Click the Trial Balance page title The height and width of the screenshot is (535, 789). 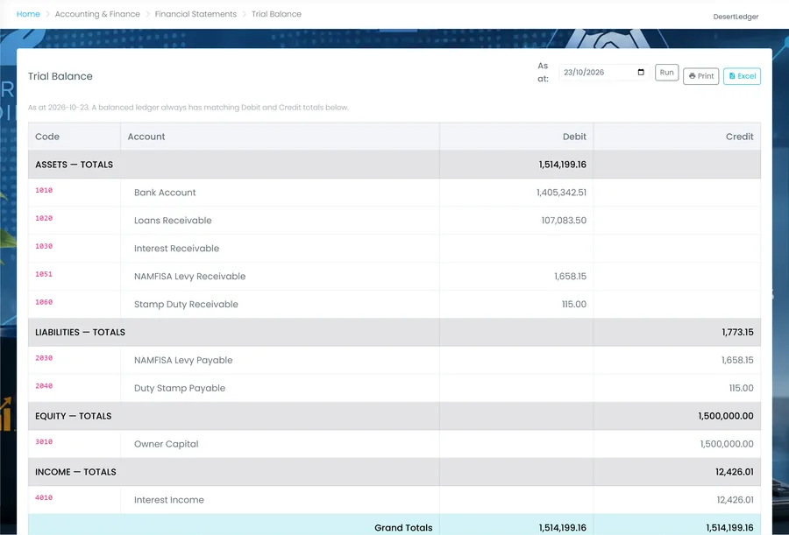tap(60, 76)
